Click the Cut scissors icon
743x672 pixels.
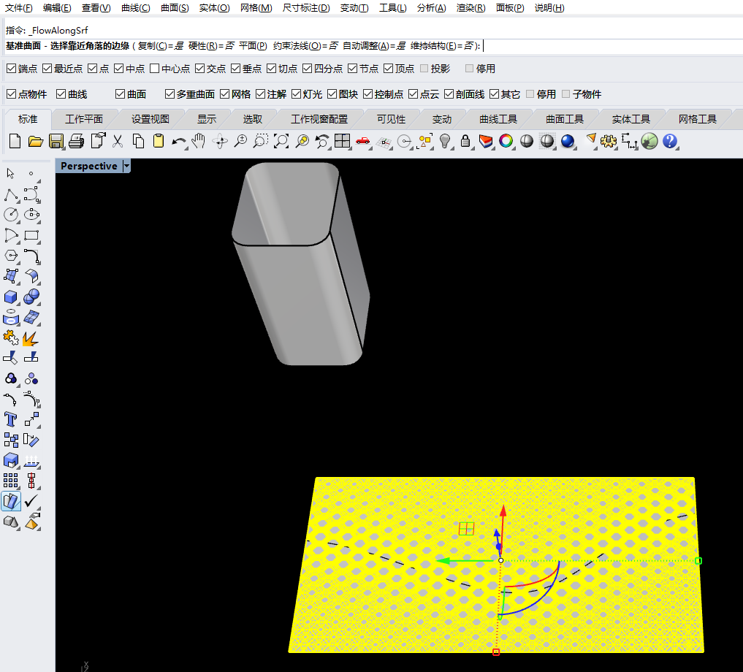(x=118, y=141)
